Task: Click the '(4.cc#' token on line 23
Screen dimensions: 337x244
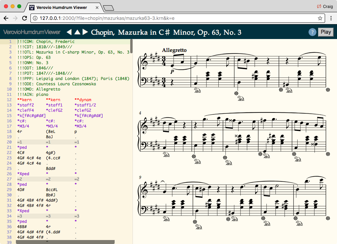Action: (x=53, y=158)
